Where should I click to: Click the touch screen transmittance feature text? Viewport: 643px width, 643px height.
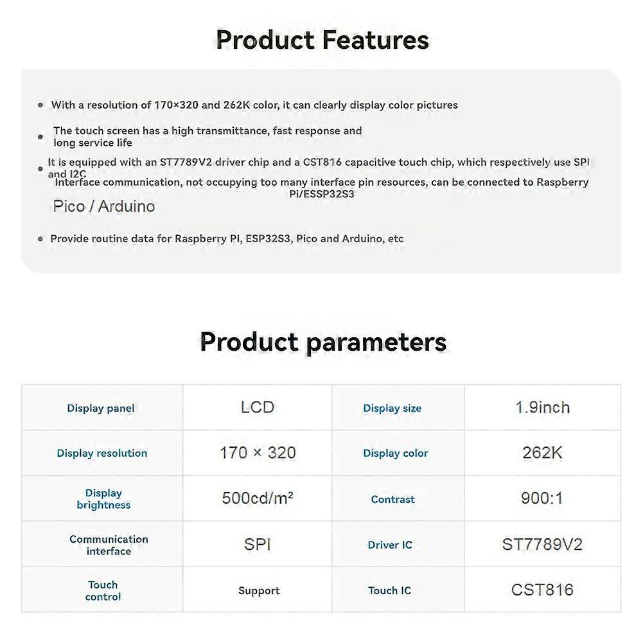pyautogui.click(x=207, y=136)
